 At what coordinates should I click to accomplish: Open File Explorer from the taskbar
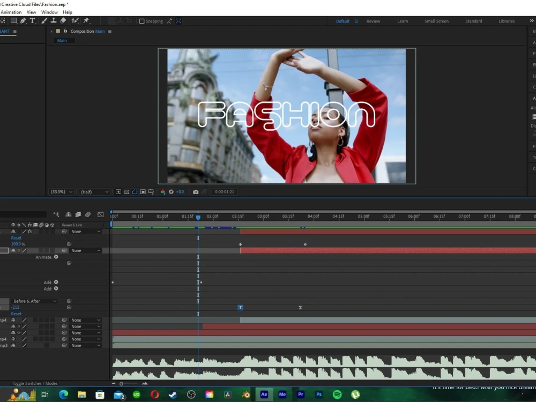pos(81,394)
